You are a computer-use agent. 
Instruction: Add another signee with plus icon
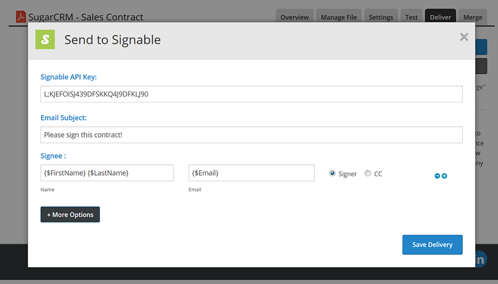(445, 176)
